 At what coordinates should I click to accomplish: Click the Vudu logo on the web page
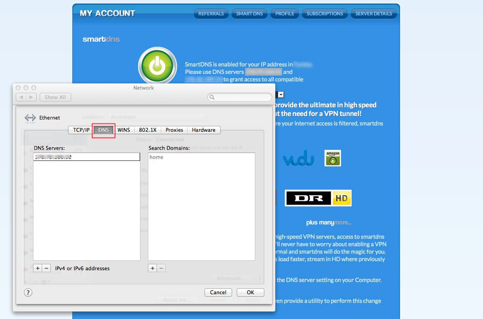(298, 159)
